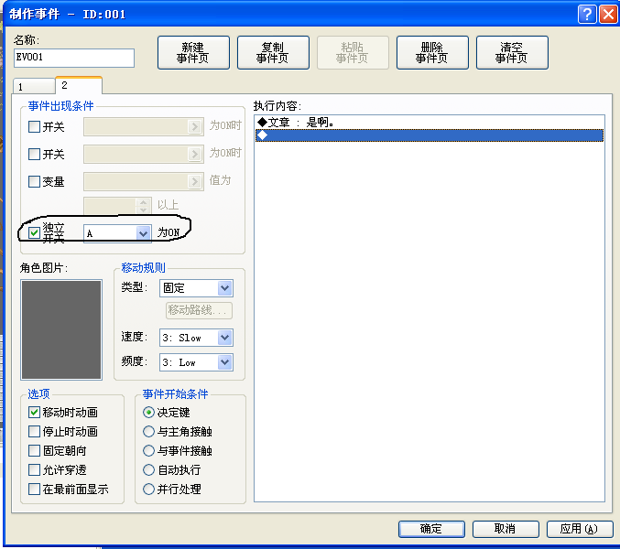Confirm with the 确定 button
620x549 pixels.
(x=431, y=529)
